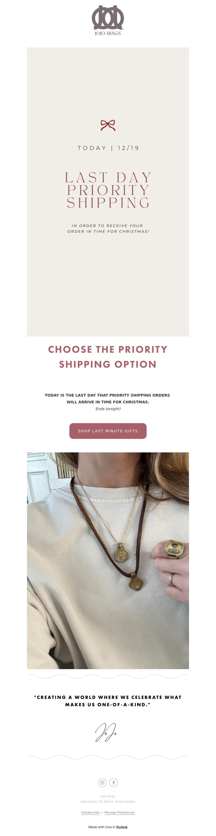Click the red bow icon

point(108,125)
